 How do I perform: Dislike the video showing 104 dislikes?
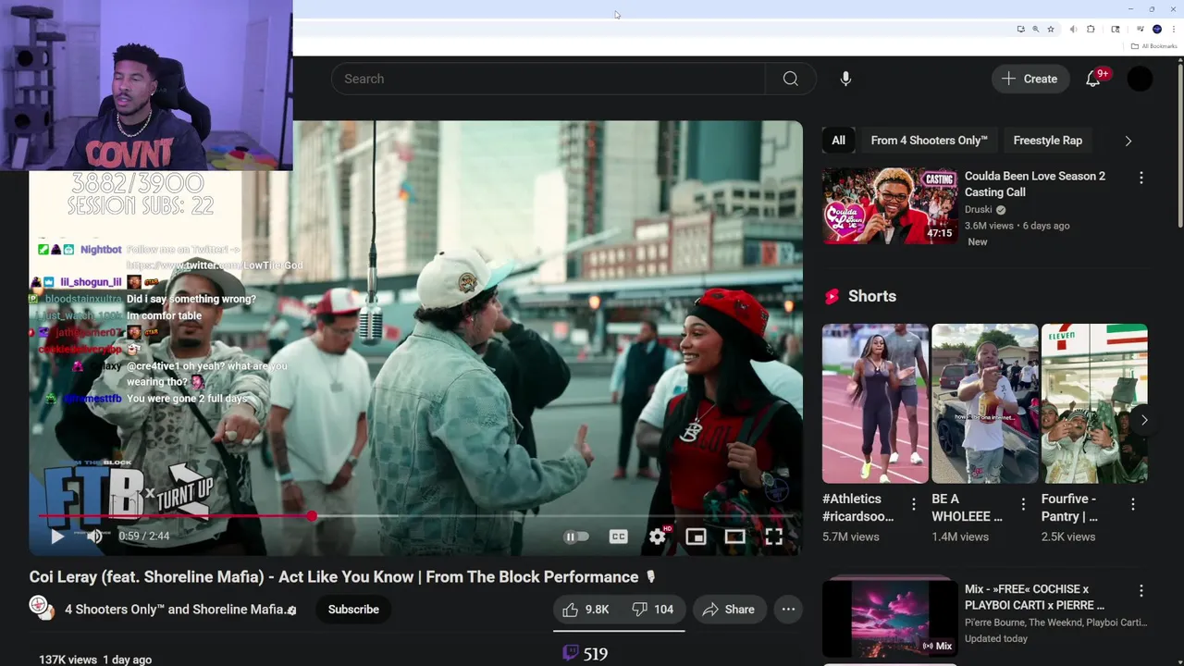[x=652, y=610]
